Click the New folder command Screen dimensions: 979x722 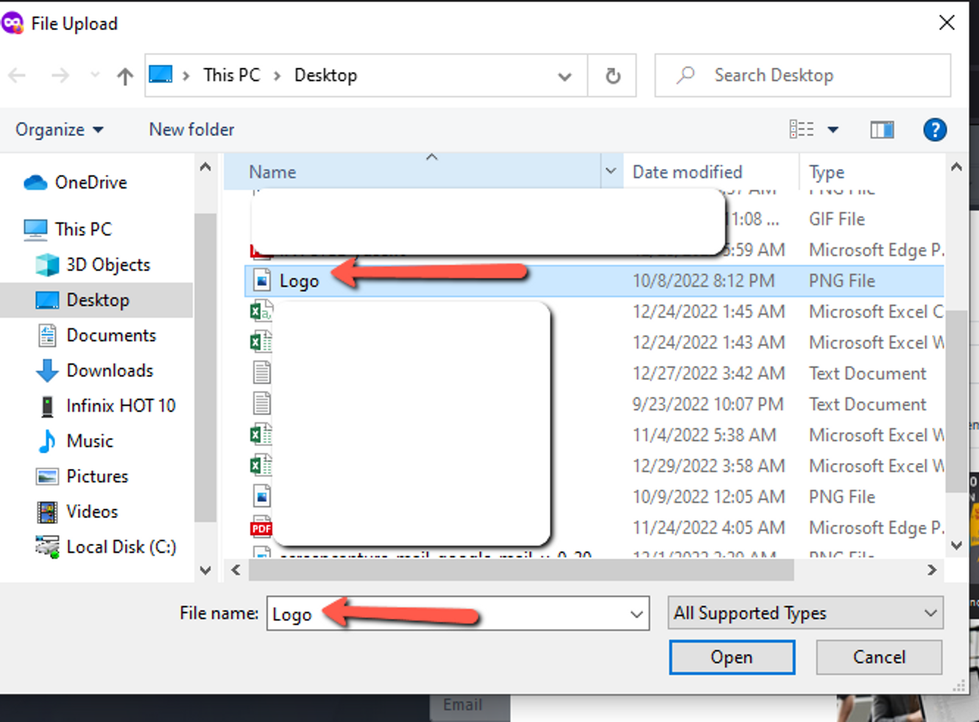click(191, 130)
